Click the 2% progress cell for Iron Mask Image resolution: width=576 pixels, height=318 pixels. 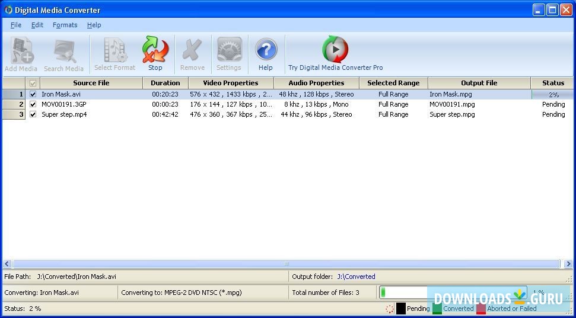point(552,94)
